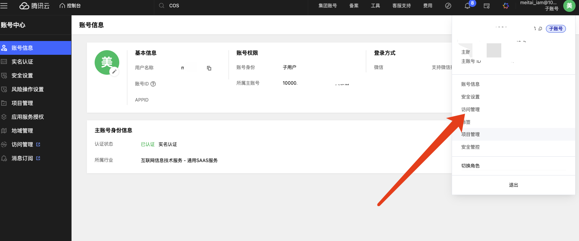The width and height of the screenshot is (579, 241).
Task: Copy the user name with copy icon
Action: pyautogui.click(x=209, y=68)
